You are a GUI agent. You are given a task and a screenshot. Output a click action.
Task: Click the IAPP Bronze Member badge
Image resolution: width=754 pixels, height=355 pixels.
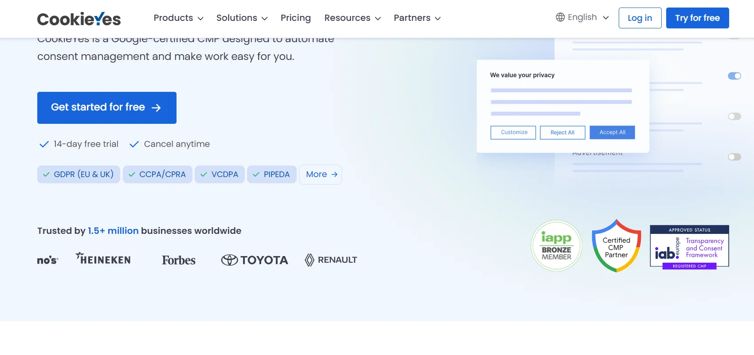pyautogui.click(x=557, y=246)
